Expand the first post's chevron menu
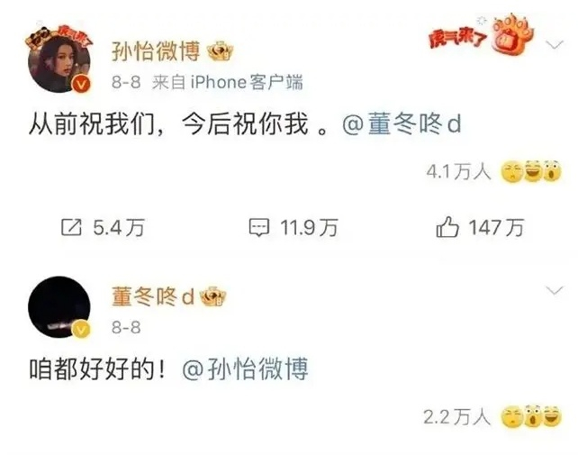 coord(555,45)
